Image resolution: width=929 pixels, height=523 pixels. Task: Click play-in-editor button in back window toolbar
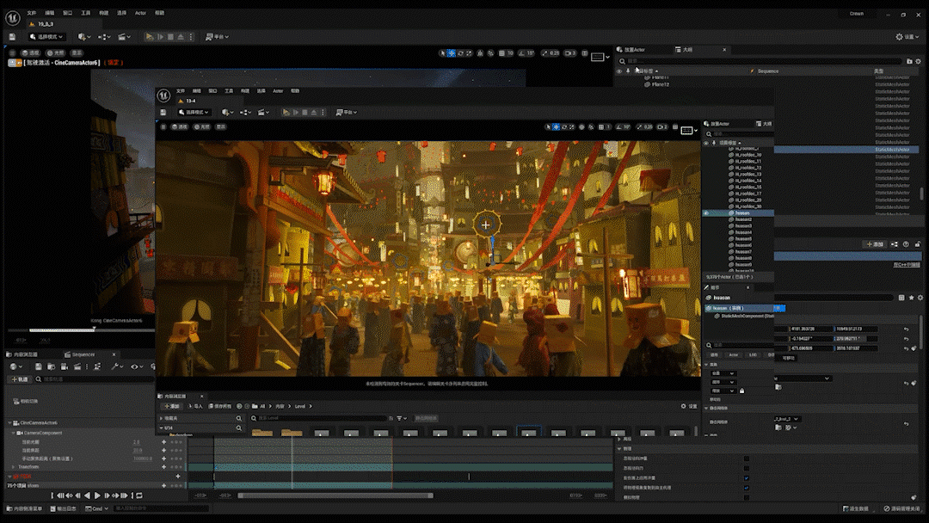150,37
